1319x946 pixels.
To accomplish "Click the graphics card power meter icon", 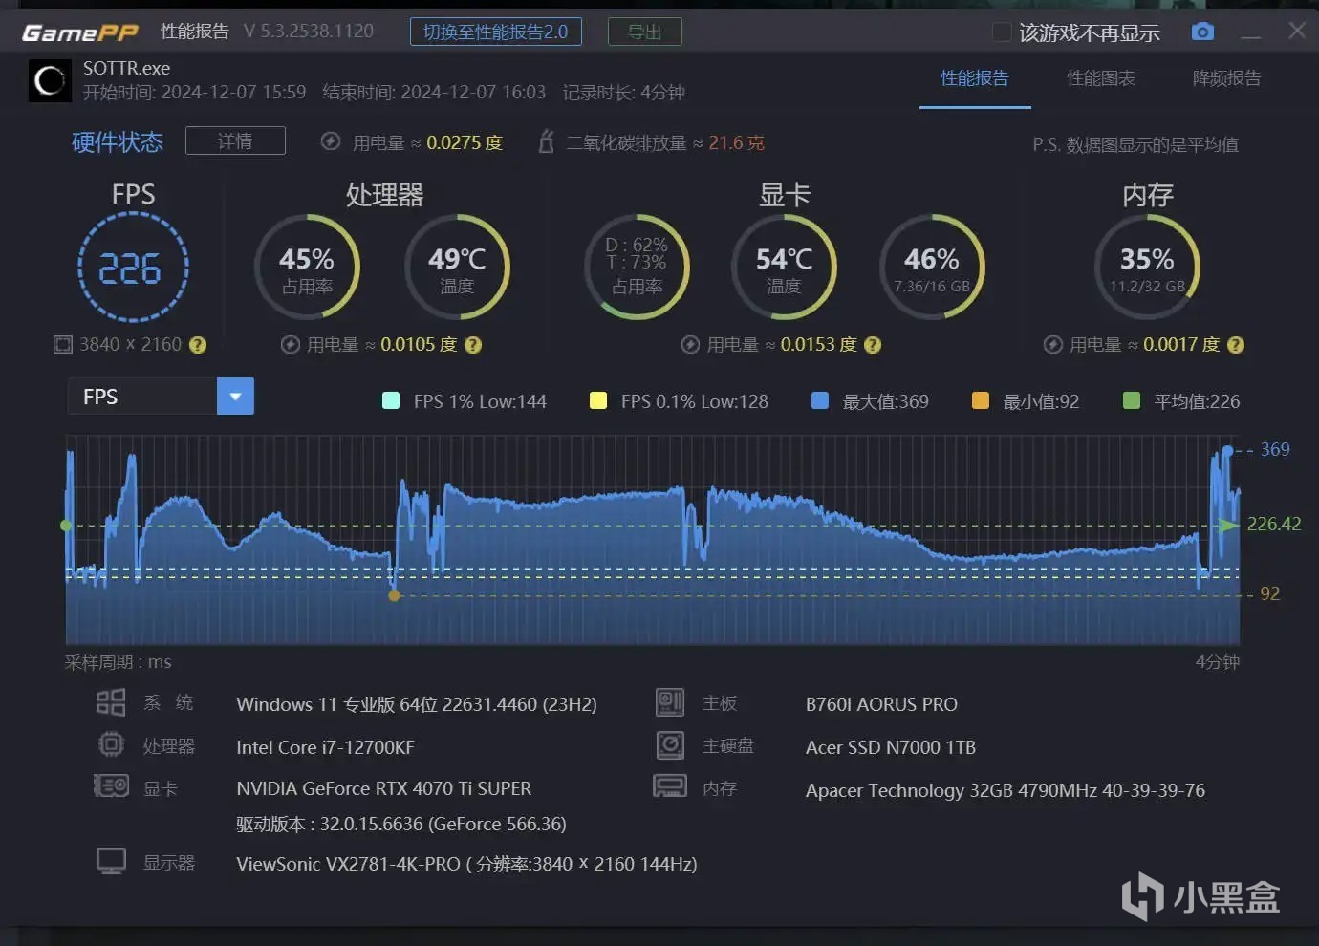I will [690, 345].
